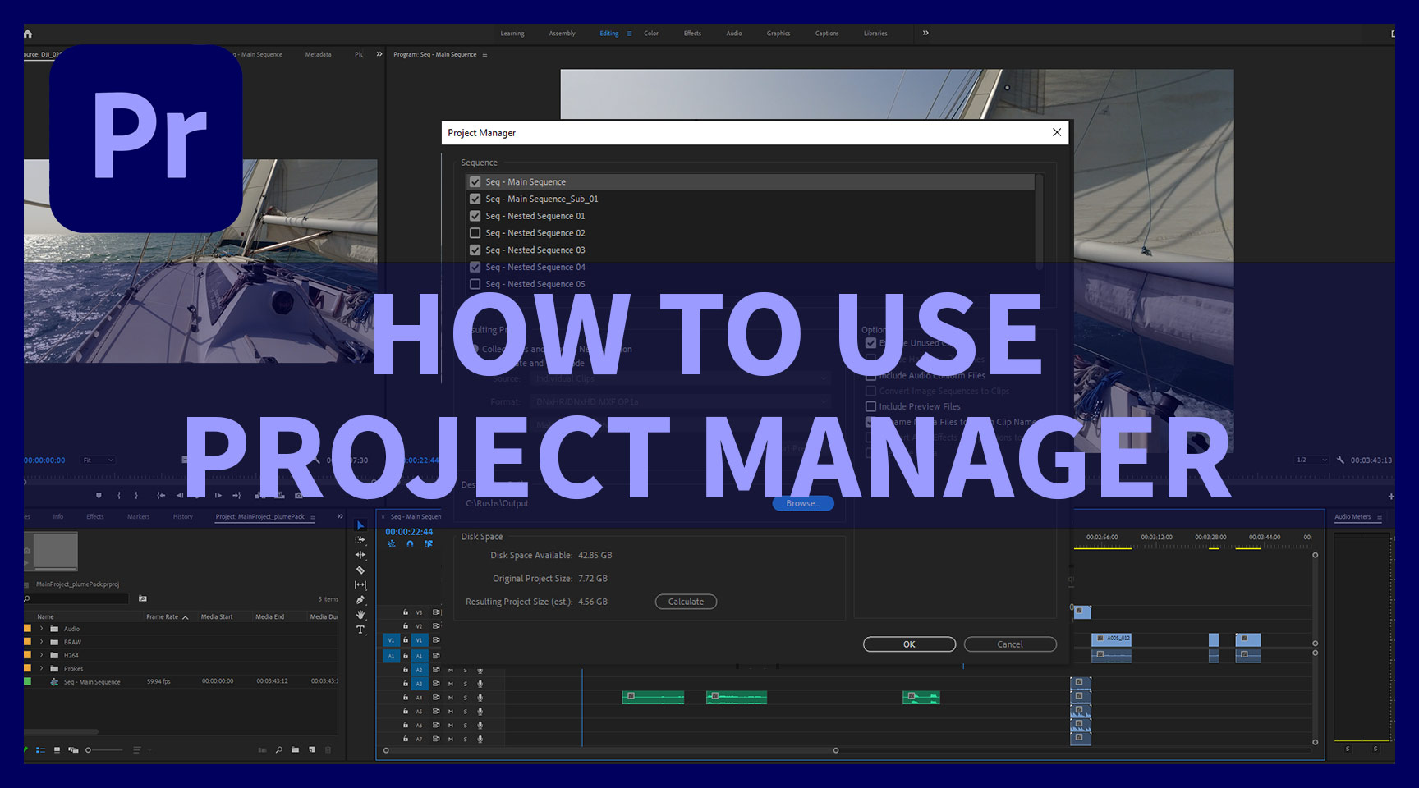Click the Calculate button under Disk Space
This screenshot has height=788, width=1419.
[x=686, y=602]
